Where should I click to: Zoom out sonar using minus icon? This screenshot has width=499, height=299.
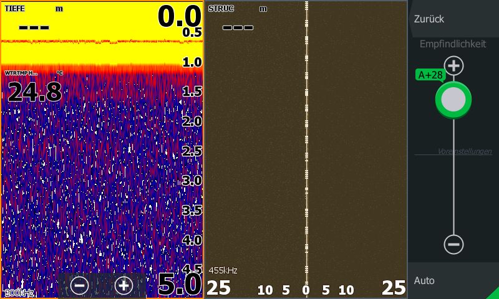point(79,285)
